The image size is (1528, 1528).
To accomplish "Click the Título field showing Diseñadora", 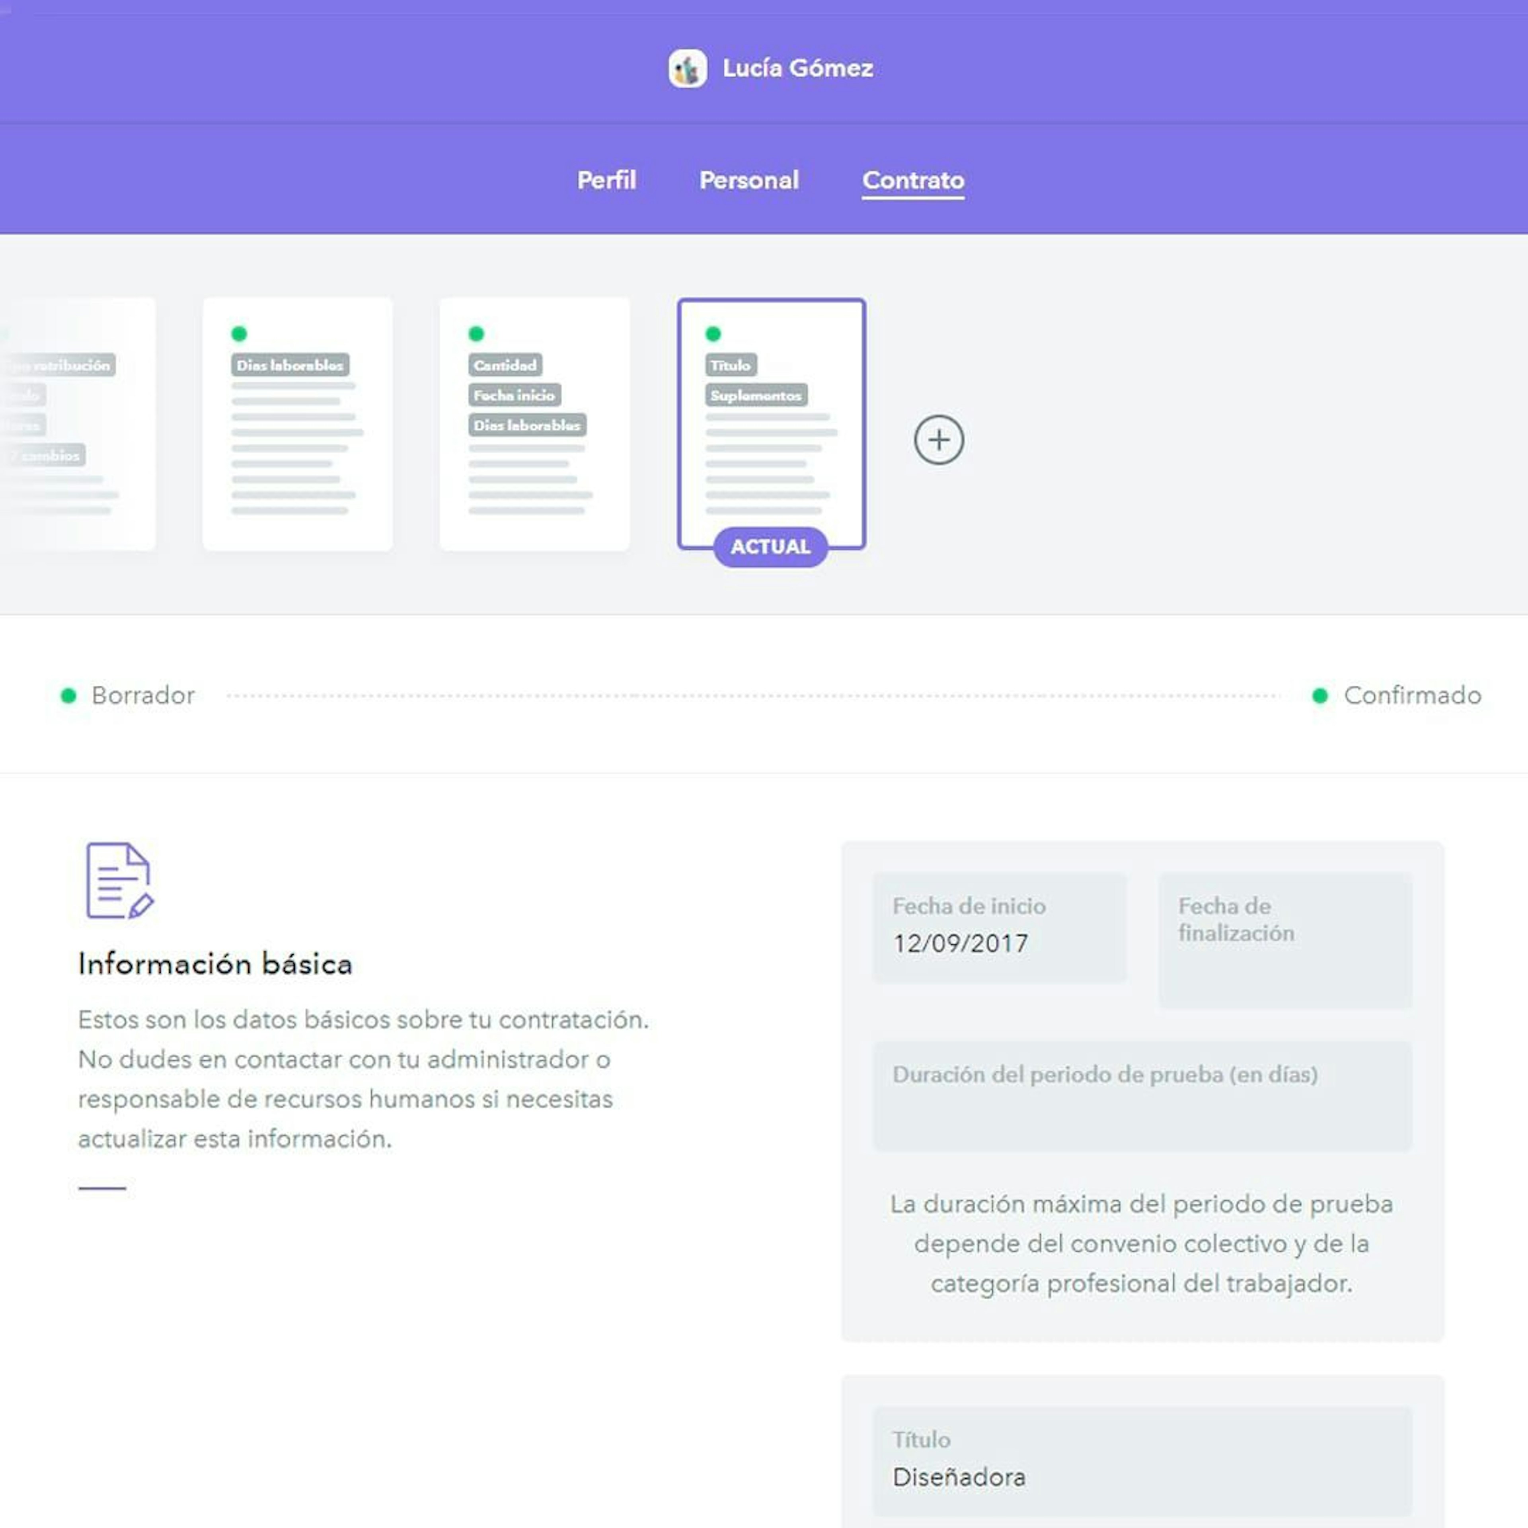I will [x=1143, y=1462].
